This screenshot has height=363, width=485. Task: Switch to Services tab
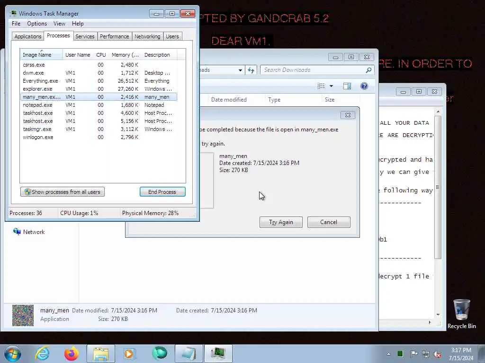coord(85,36)
